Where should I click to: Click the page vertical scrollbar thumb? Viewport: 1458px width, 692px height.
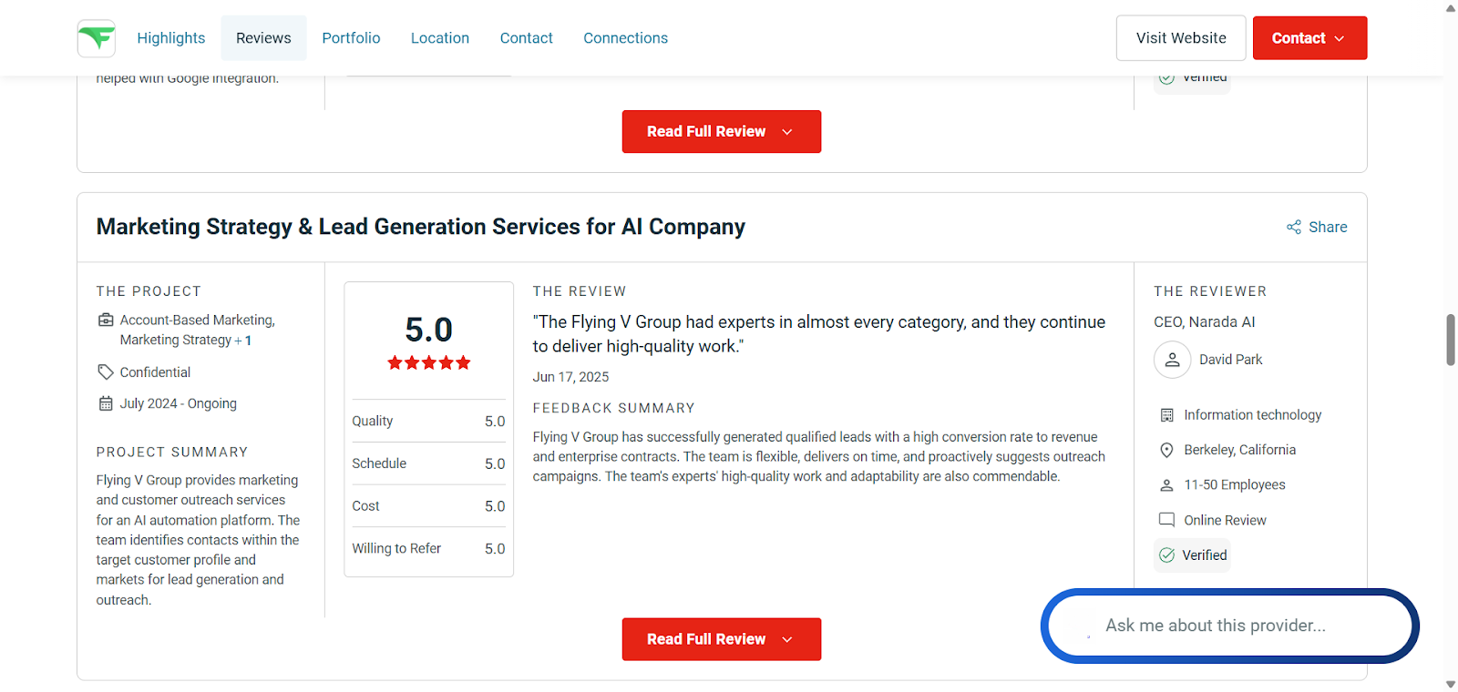[x=1451, y=340]
